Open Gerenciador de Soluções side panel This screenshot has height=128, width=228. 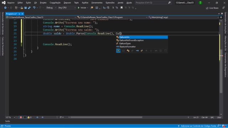click(226, 23)
